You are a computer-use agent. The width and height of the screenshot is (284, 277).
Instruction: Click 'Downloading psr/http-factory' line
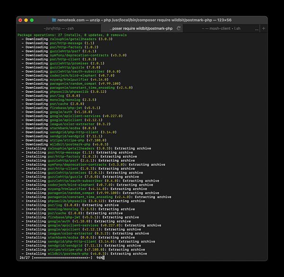pyautogui.click(x=60, y=47)
